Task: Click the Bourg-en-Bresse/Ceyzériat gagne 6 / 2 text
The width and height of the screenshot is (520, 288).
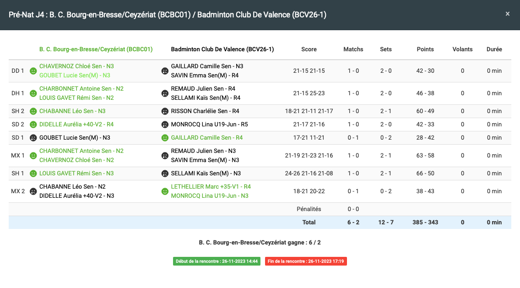Action: pos(260,243)
